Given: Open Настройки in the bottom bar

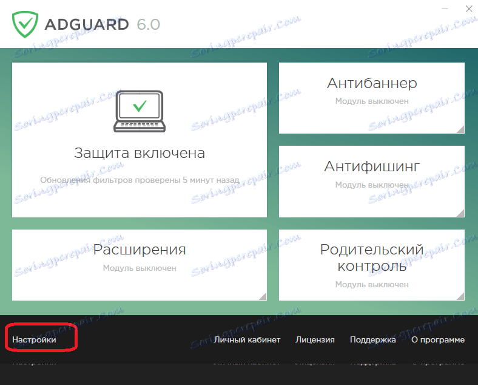Looking at the screenshot, I should pos(34,340).
